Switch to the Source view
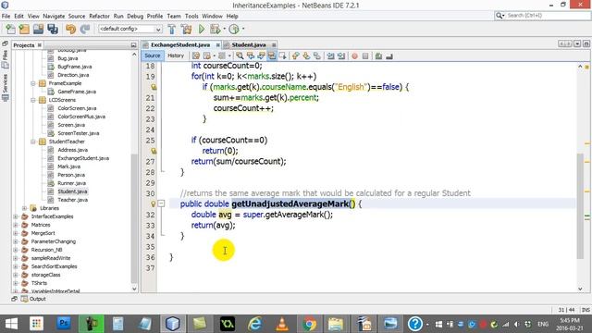This screenshot has width=592, height=333. tap(152, 55)
